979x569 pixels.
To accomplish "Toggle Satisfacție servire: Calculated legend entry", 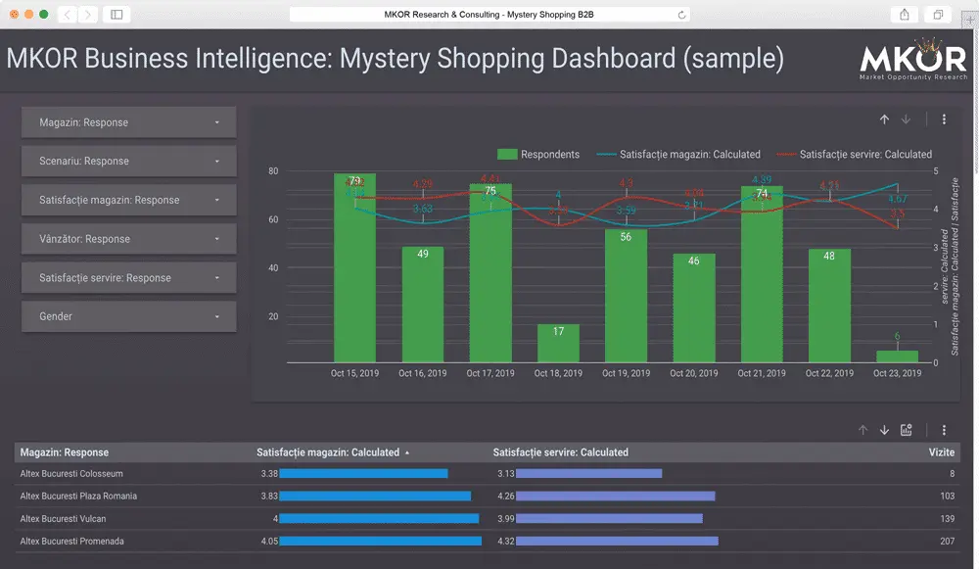I will 854,155.
